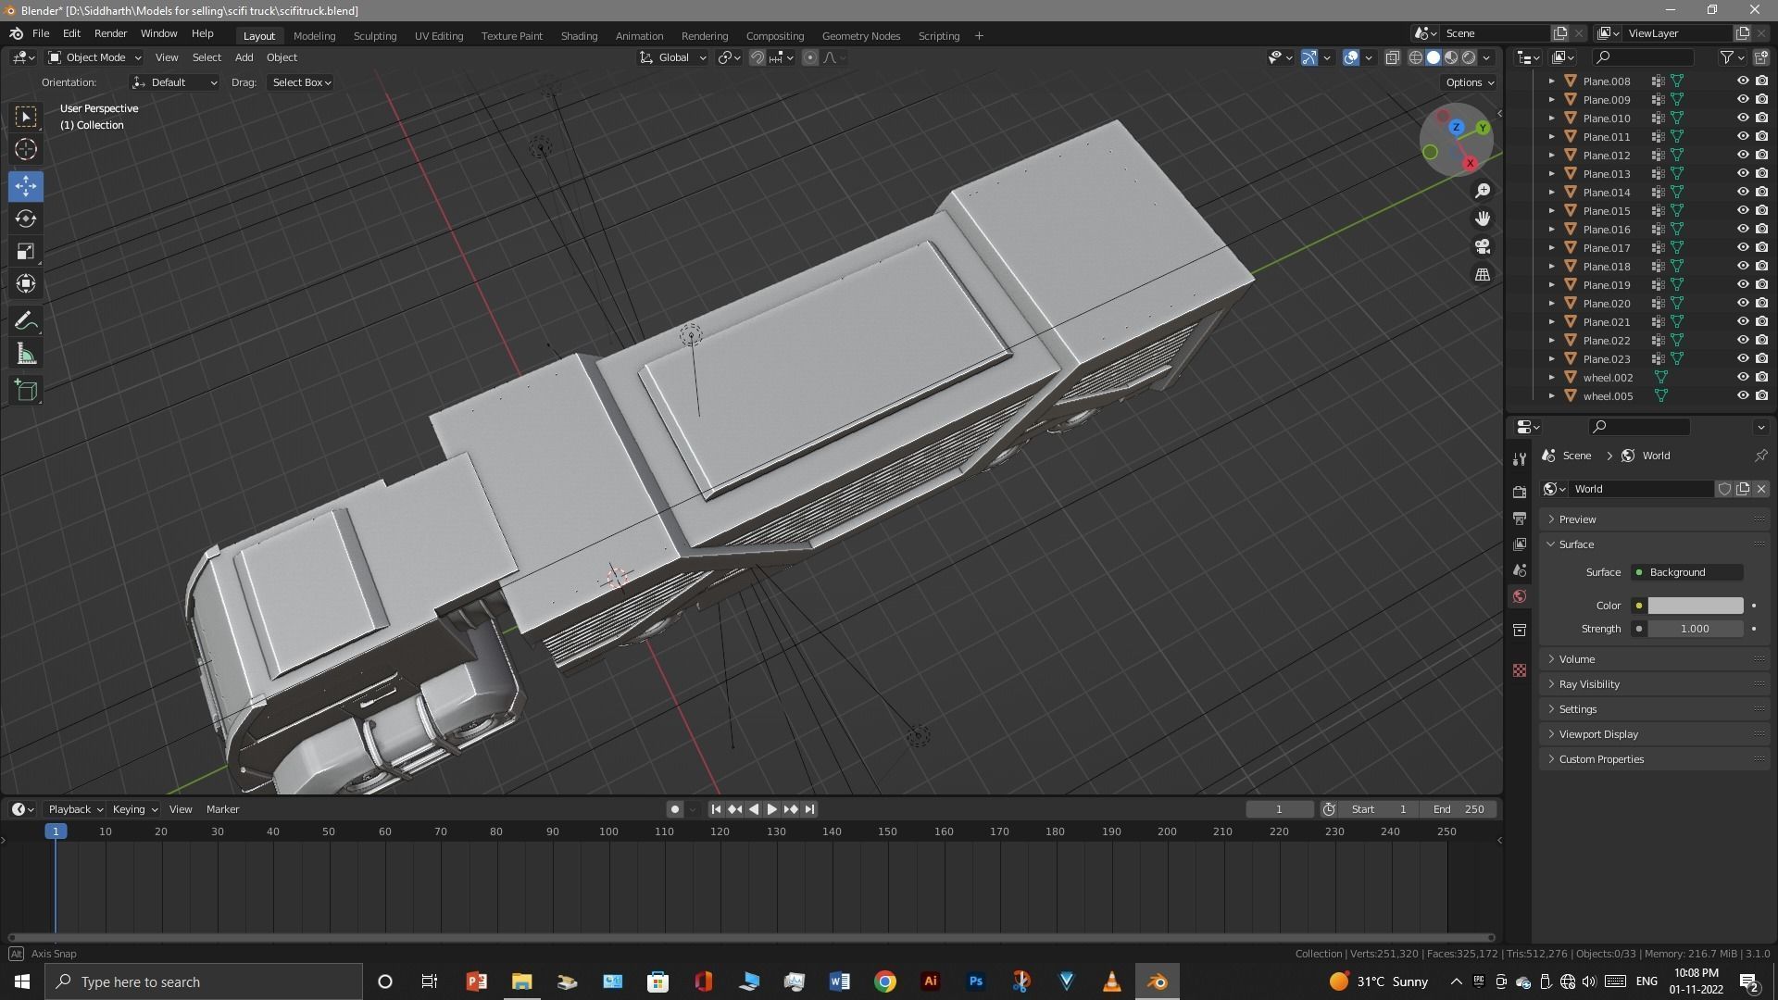Select the Add Cube tool
This screenshot has height=1000, width=1778.
[x=26, y=391]
